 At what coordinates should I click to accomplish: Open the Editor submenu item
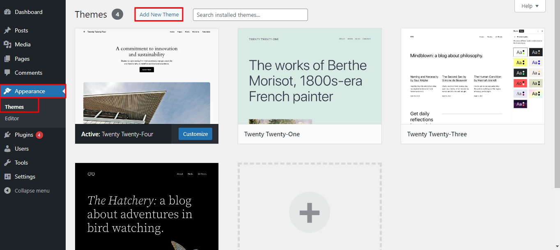coord(12,118)
